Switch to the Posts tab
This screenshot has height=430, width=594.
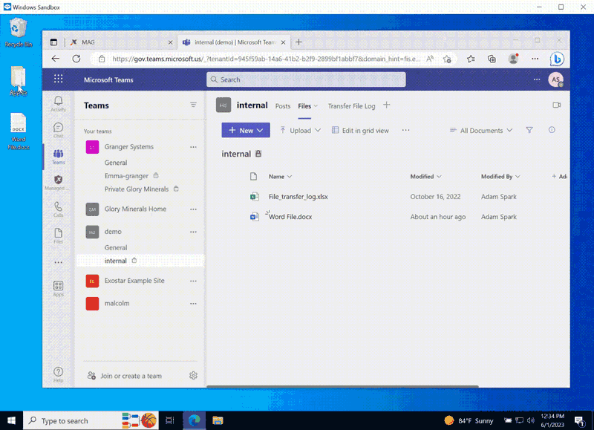(282, 105)
